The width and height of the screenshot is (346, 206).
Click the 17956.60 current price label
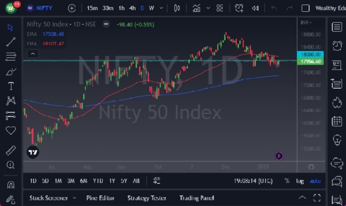pos(310,61)
